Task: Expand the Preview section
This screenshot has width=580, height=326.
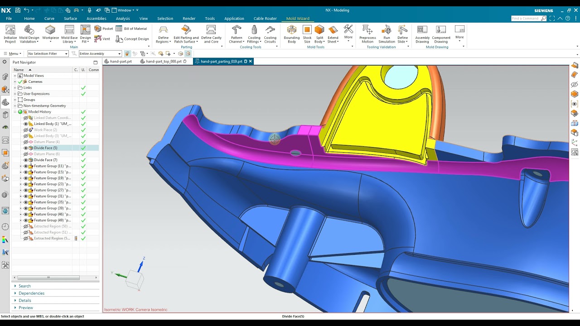Action: pos(26,308)
